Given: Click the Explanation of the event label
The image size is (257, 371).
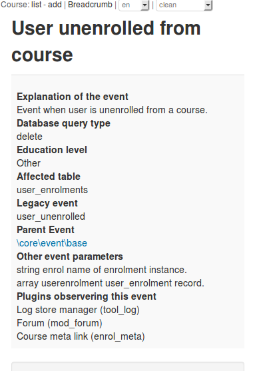Looking at the screenshot, I should click(x=73, y=97).
